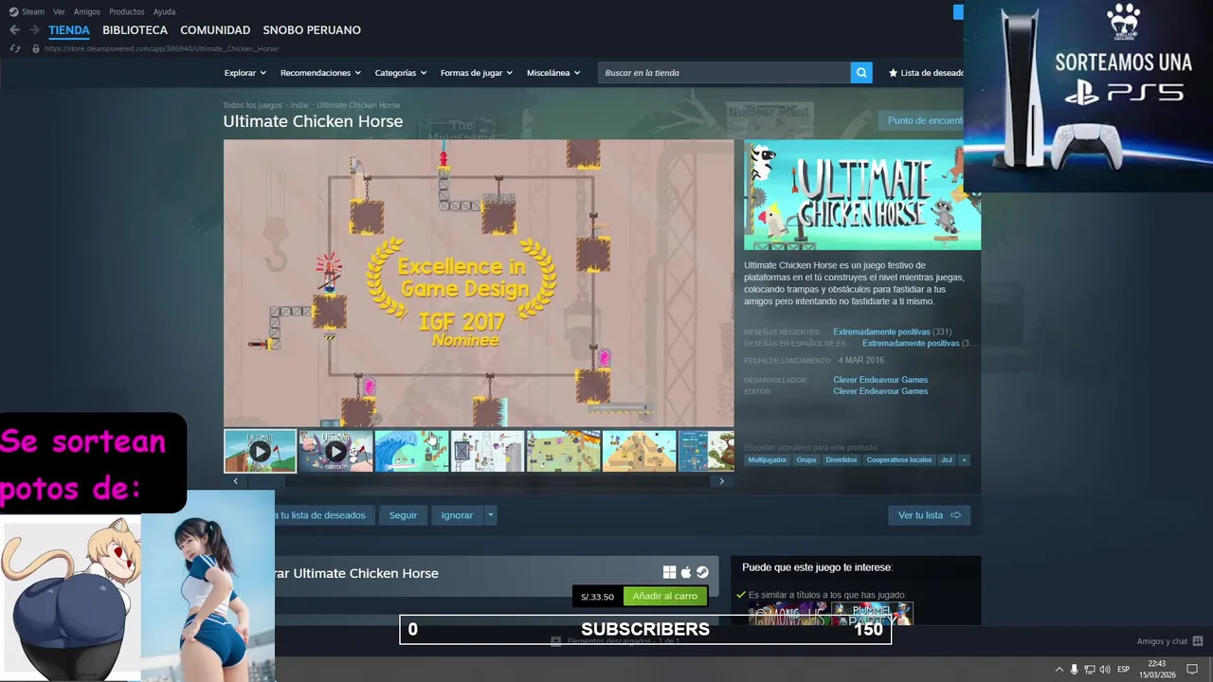Click the Ignorar button

[x=457, y=515]
